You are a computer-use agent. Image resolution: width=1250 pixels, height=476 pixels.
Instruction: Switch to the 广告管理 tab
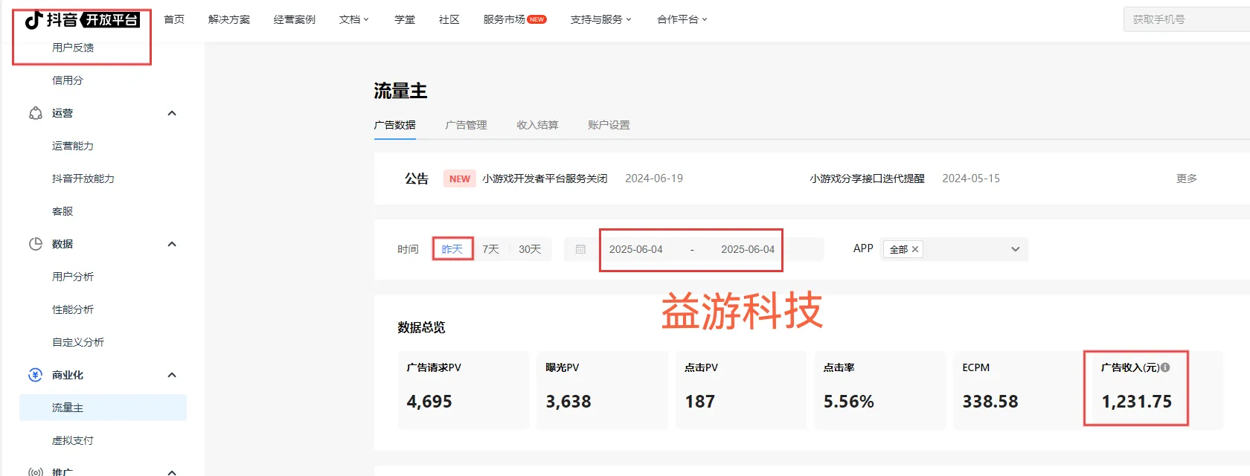click(467, 125)
